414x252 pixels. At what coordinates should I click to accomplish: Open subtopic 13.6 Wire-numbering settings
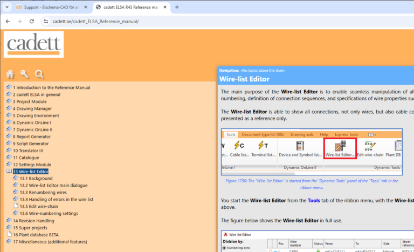coord(49,214)
